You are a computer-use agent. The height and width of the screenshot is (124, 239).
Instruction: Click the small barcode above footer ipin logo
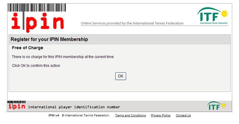pyautogui.click(x=17, y=102)
